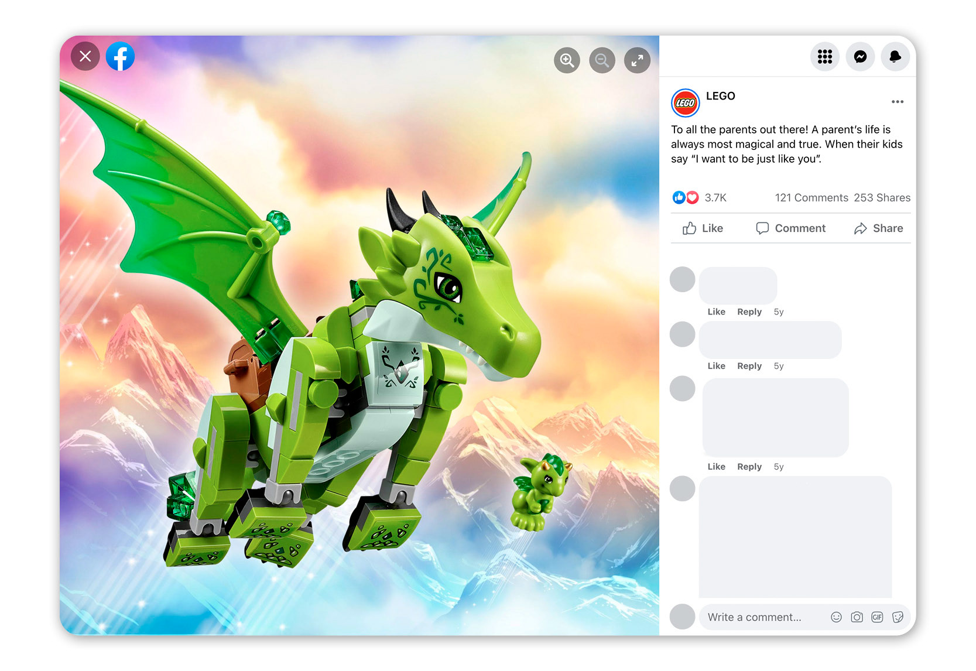Open the second comment's 5y timestamp
Screen dimensions: 976x671
[x=779, y=366]
